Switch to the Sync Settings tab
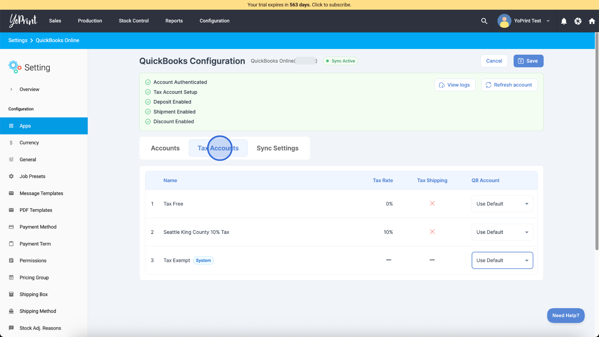 [277, 148]
